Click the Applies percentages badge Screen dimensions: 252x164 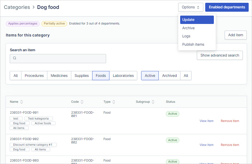tap(23, 24)
